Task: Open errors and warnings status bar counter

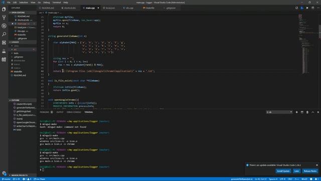Action: (x=27, y=179)
